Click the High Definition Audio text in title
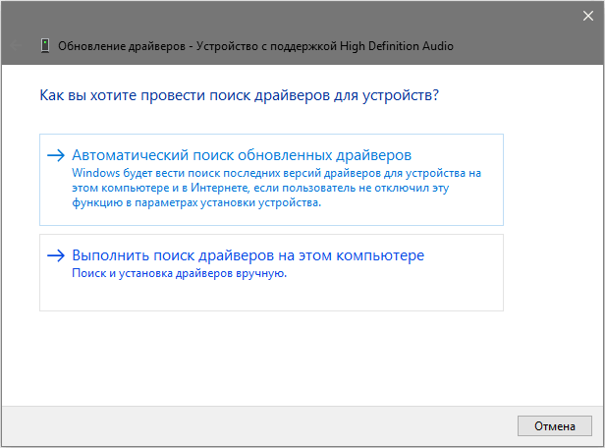Viewport: 605px width, 448px height. [397, 46]
